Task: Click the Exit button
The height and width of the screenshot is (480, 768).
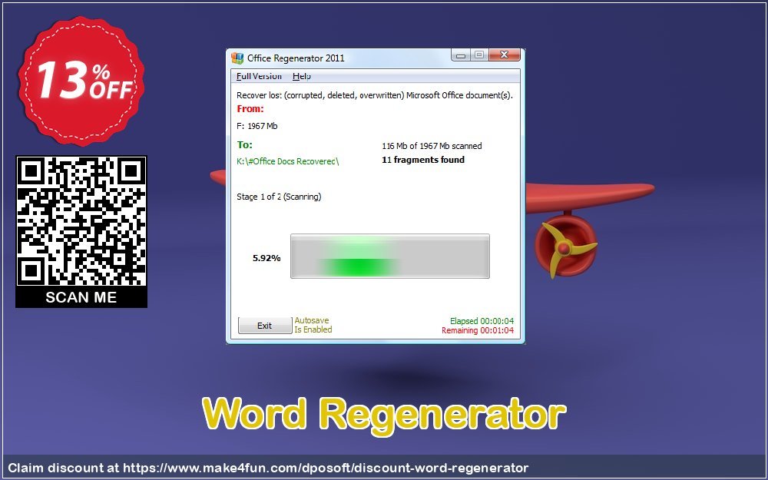Action: [264, 326]
